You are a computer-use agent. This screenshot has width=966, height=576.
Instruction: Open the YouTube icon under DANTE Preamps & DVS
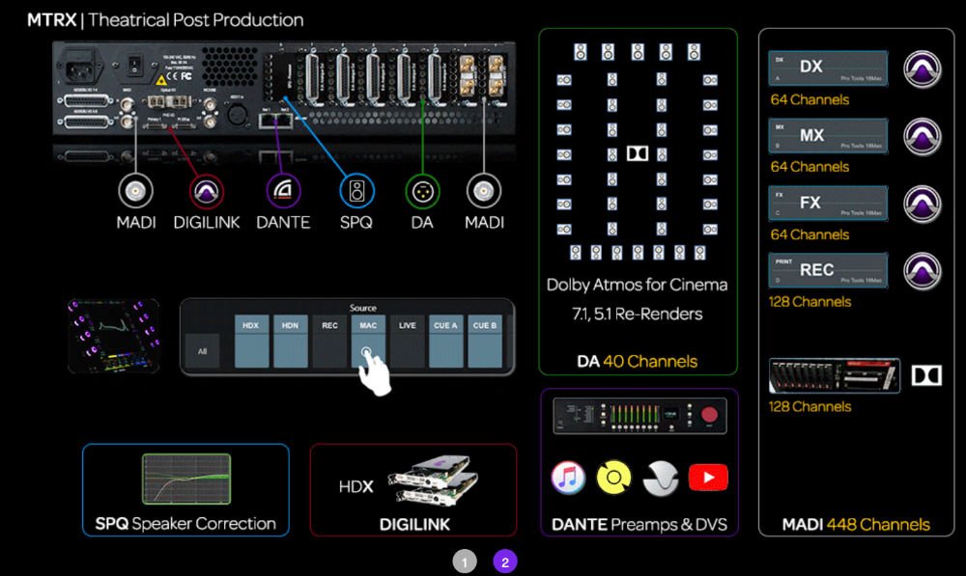(708, 476)
